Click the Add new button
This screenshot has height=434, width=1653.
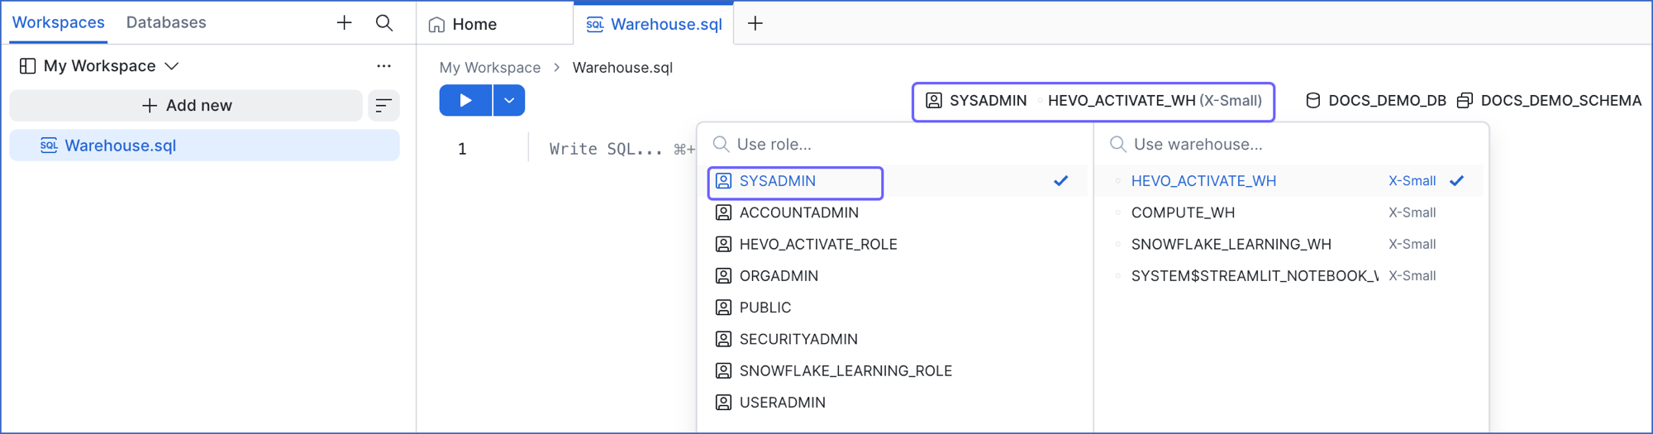click(x=186, y=105)
